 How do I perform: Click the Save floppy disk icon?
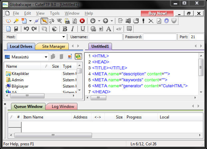pos(16,29)
